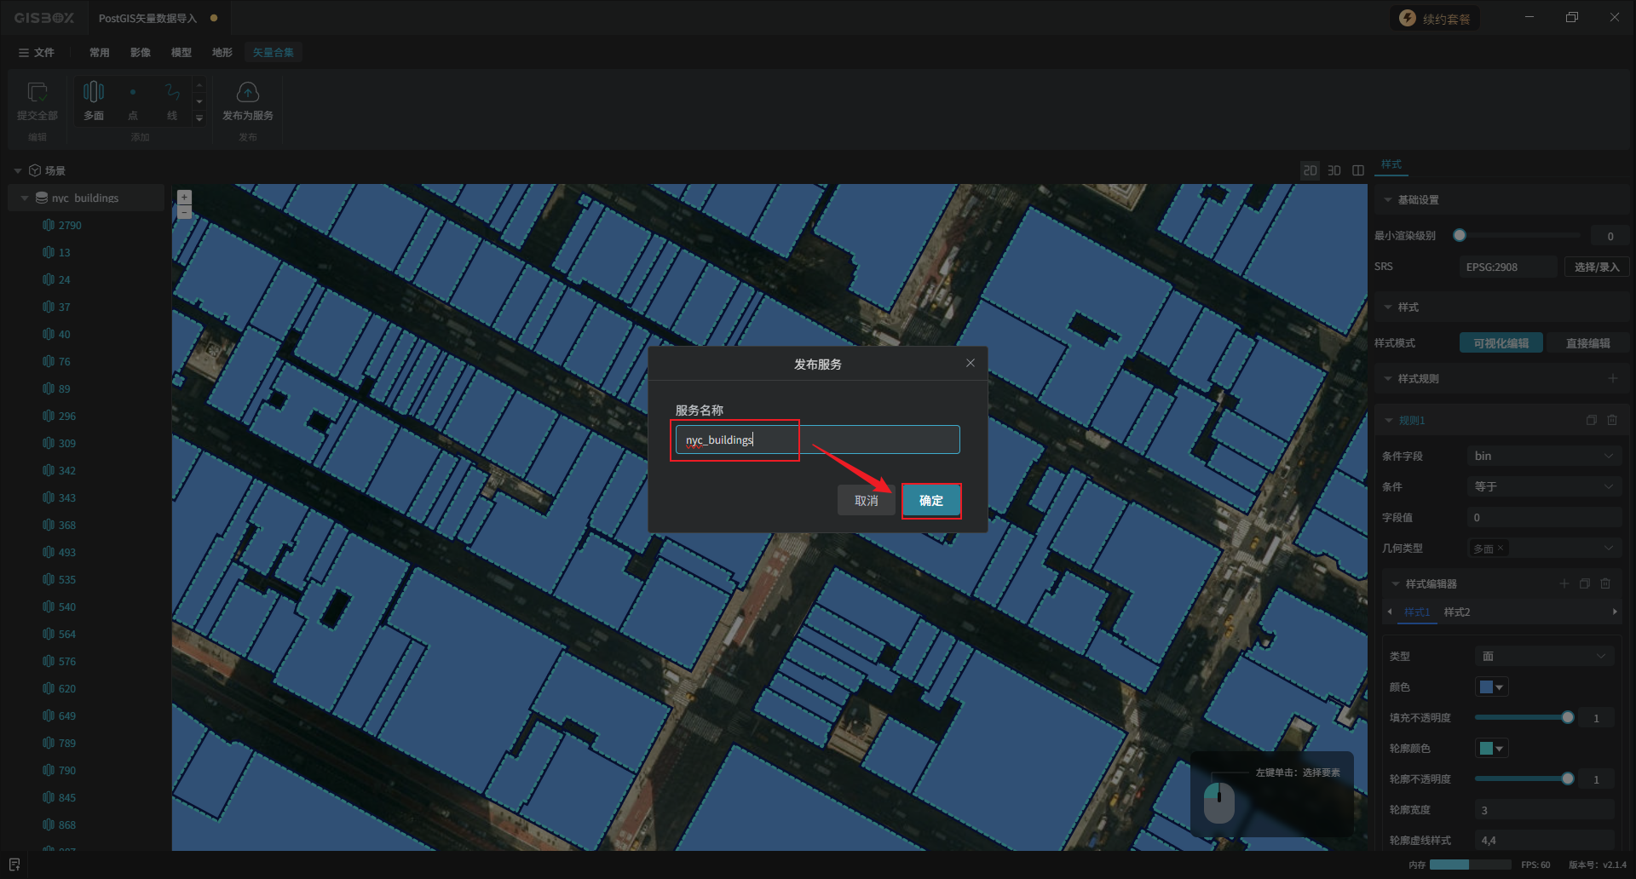Click the 服务名称 text input field
The image size is (1636, 879).
pyautogui.click(x=817, y=439)
